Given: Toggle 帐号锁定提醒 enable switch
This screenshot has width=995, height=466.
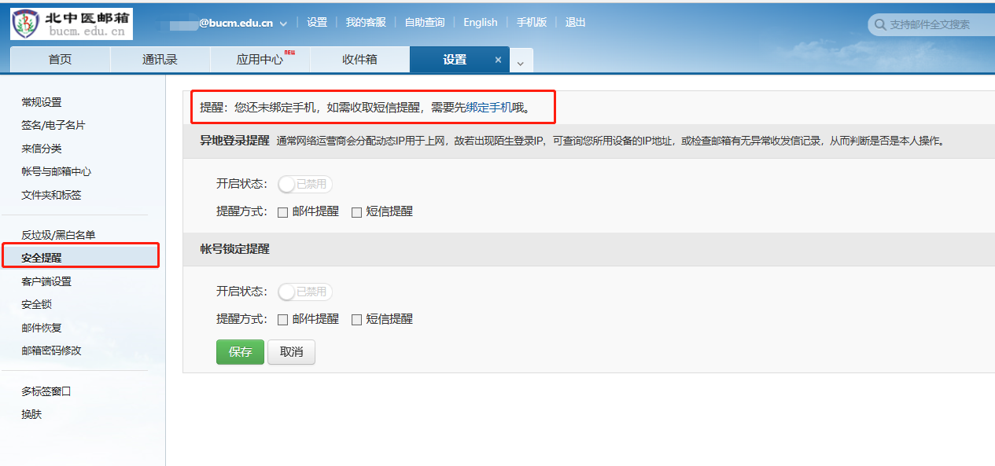Looking at the screenshot, I should point(305,292).
